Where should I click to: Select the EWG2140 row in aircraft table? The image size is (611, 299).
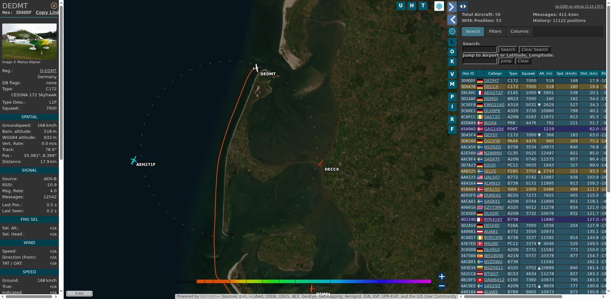pos(534,105)
